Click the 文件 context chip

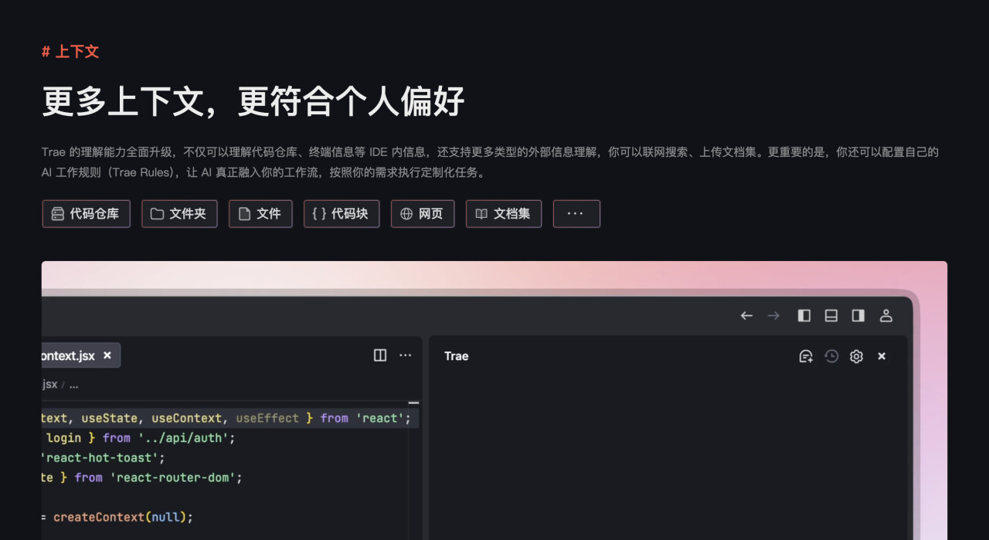click(x=260, y=213)
